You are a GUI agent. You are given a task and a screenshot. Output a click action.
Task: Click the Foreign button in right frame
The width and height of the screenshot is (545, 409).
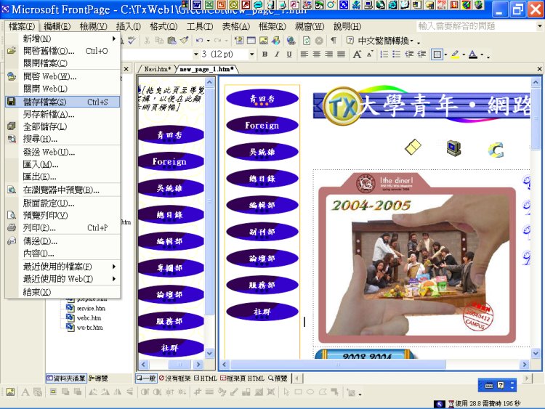click(262, 125)
